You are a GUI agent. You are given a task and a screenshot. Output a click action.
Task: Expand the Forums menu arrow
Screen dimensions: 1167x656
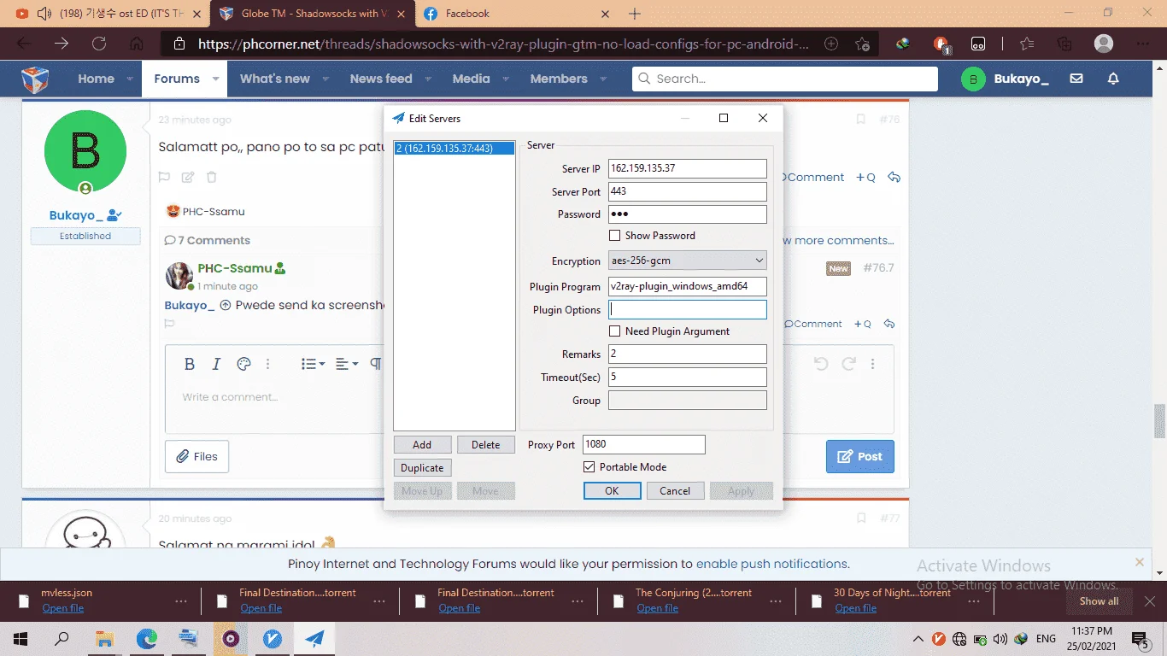tap(215, 79)
